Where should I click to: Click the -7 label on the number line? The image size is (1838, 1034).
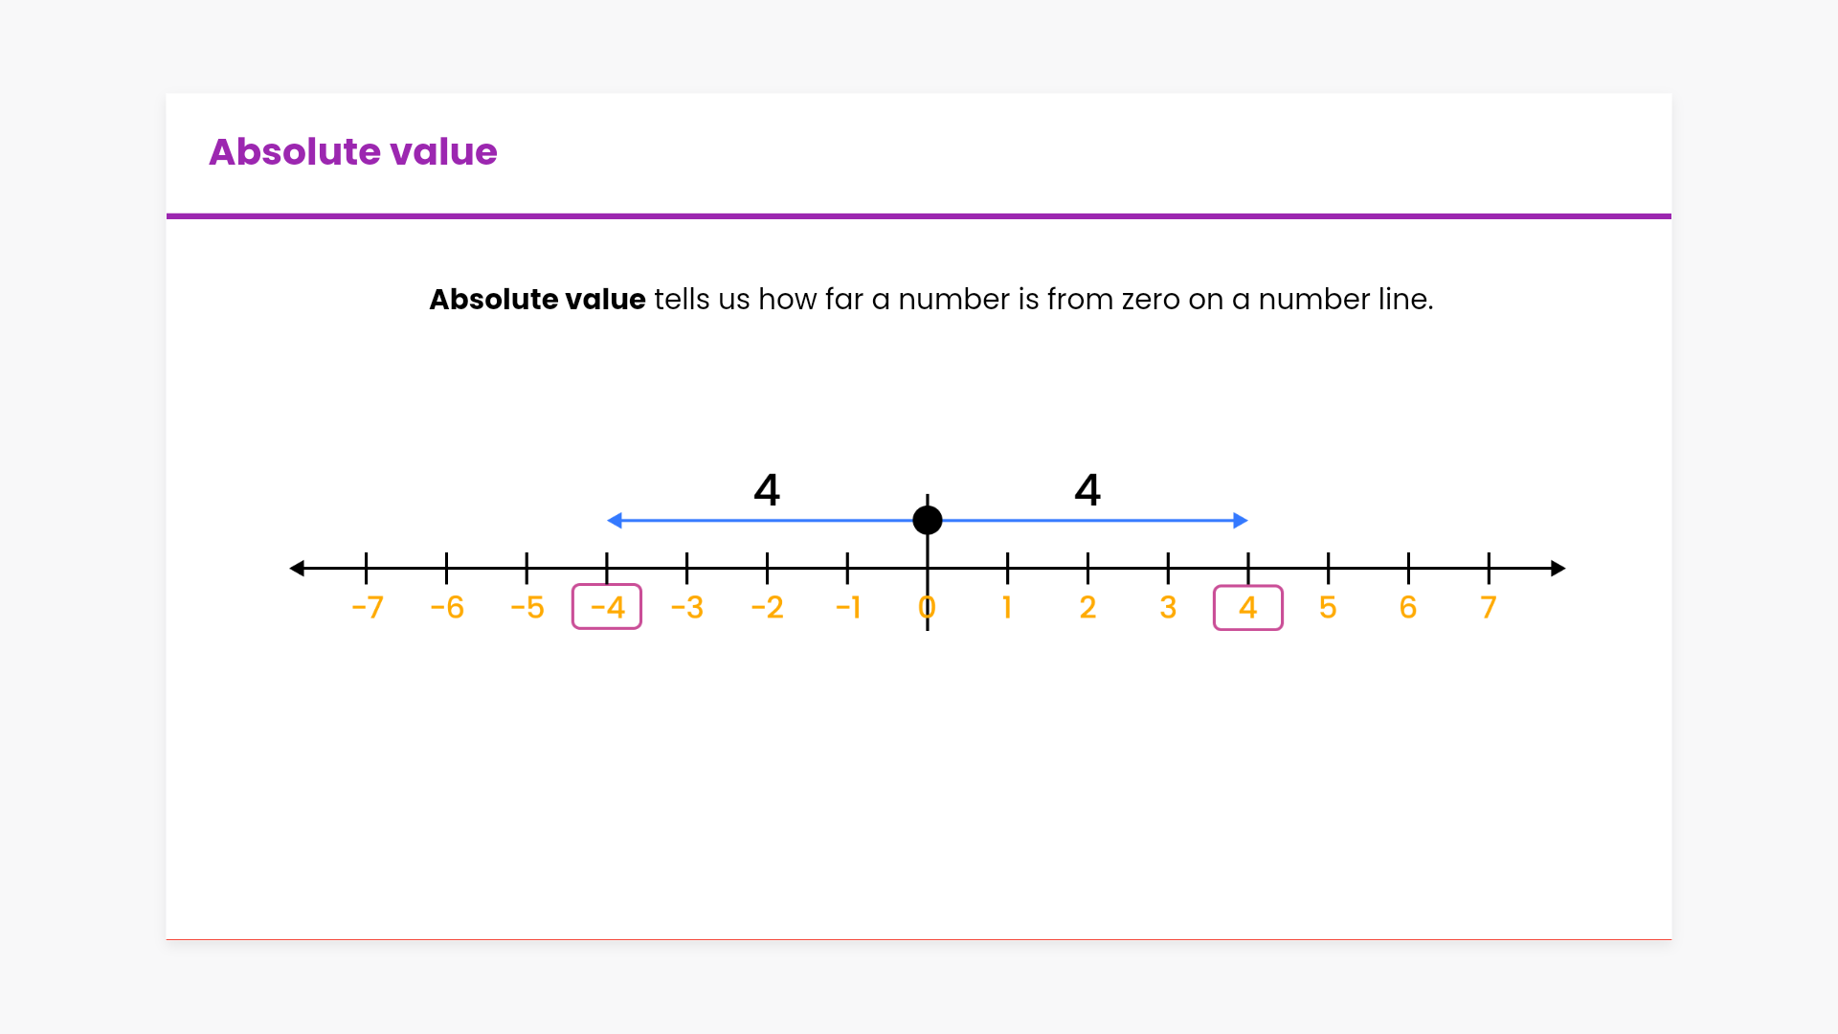click(x=367, y=608)
